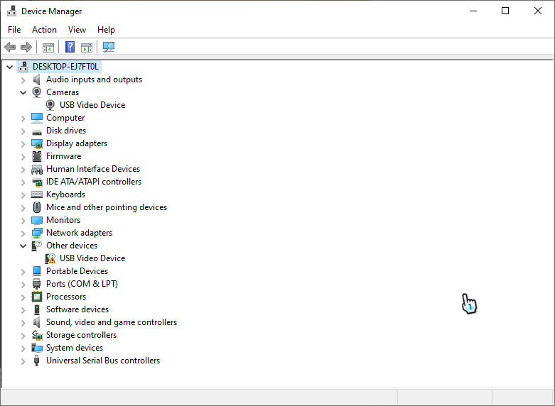This screenshot has height=406, width=555.
Task: Expand Universal Serial Bus controllers
Action: click(23, 361)
